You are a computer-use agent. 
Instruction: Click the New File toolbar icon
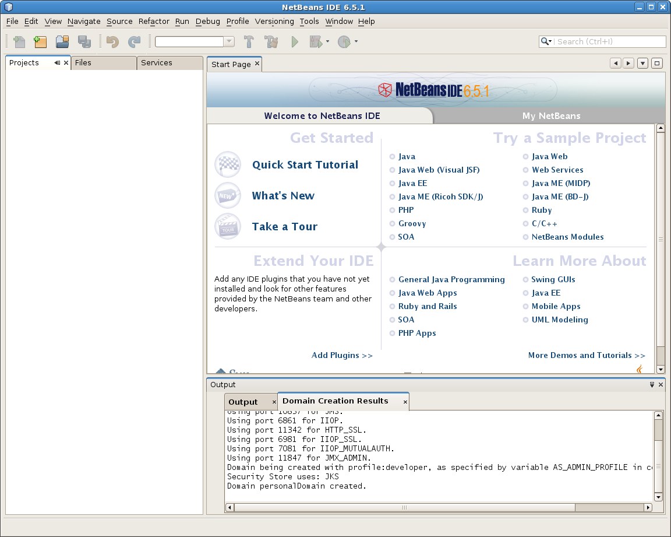(x=19, y=41)
